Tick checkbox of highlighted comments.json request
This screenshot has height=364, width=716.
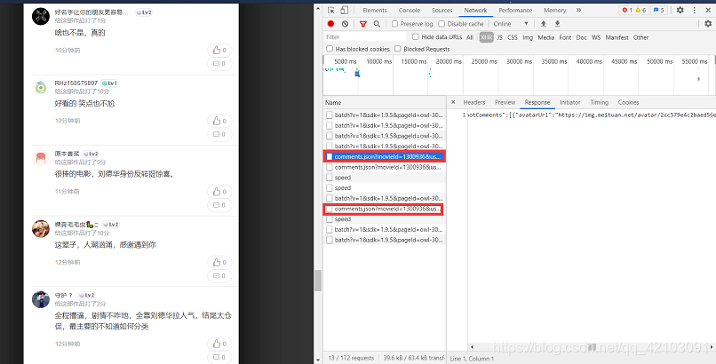(330, 156)
